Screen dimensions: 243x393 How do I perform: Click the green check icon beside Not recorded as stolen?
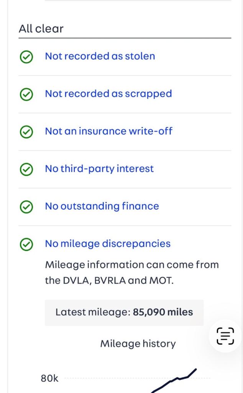26,57
